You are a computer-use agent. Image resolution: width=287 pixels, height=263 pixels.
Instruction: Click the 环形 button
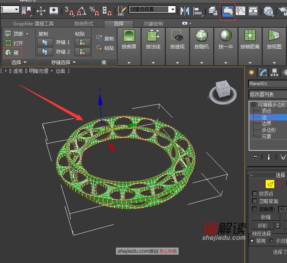[x=263, y=226]
